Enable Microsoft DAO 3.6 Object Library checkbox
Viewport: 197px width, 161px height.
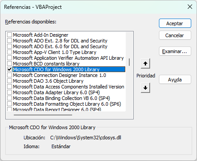10,81
